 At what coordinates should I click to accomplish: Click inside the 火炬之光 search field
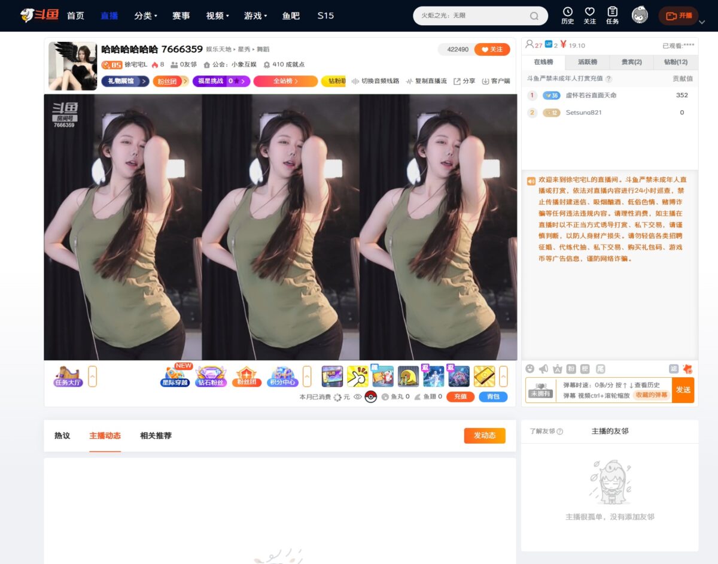[x=473, y=16]
